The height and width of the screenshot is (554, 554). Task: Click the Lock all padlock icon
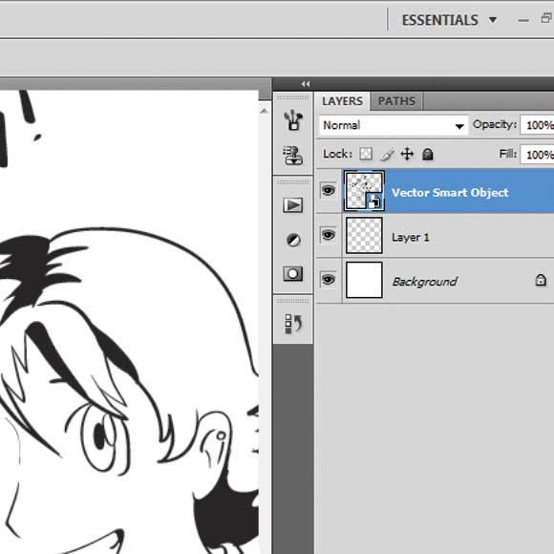click(428, 154)
